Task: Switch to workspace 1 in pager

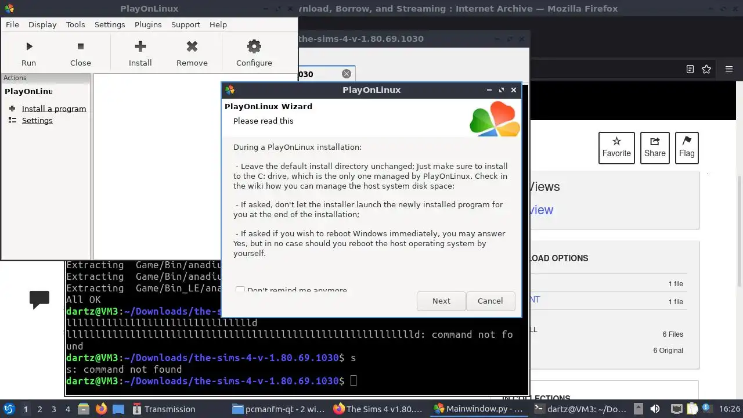Action: point(26,409)
